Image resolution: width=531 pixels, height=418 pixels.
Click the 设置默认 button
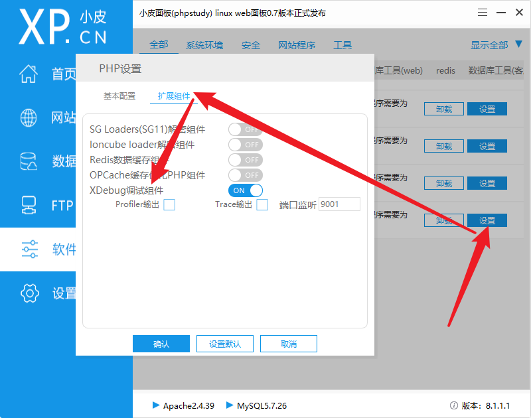click(225, 344)
